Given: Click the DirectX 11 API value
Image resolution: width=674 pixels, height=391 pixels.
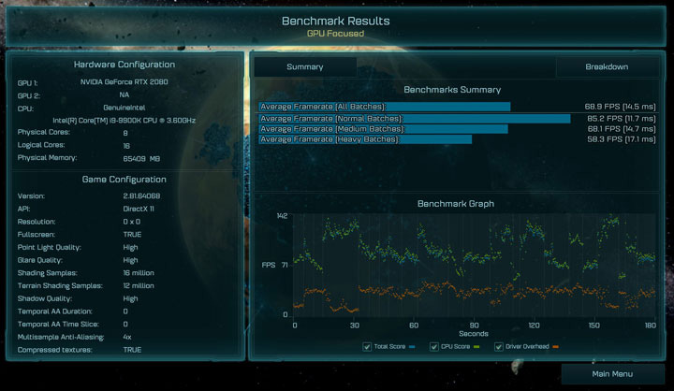Looking at the screenshot, I should [x=139, y=209].
